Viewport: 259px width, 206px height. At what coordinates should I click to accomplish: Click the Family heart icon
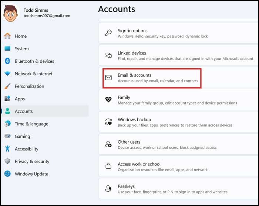[x=108, y=100]
